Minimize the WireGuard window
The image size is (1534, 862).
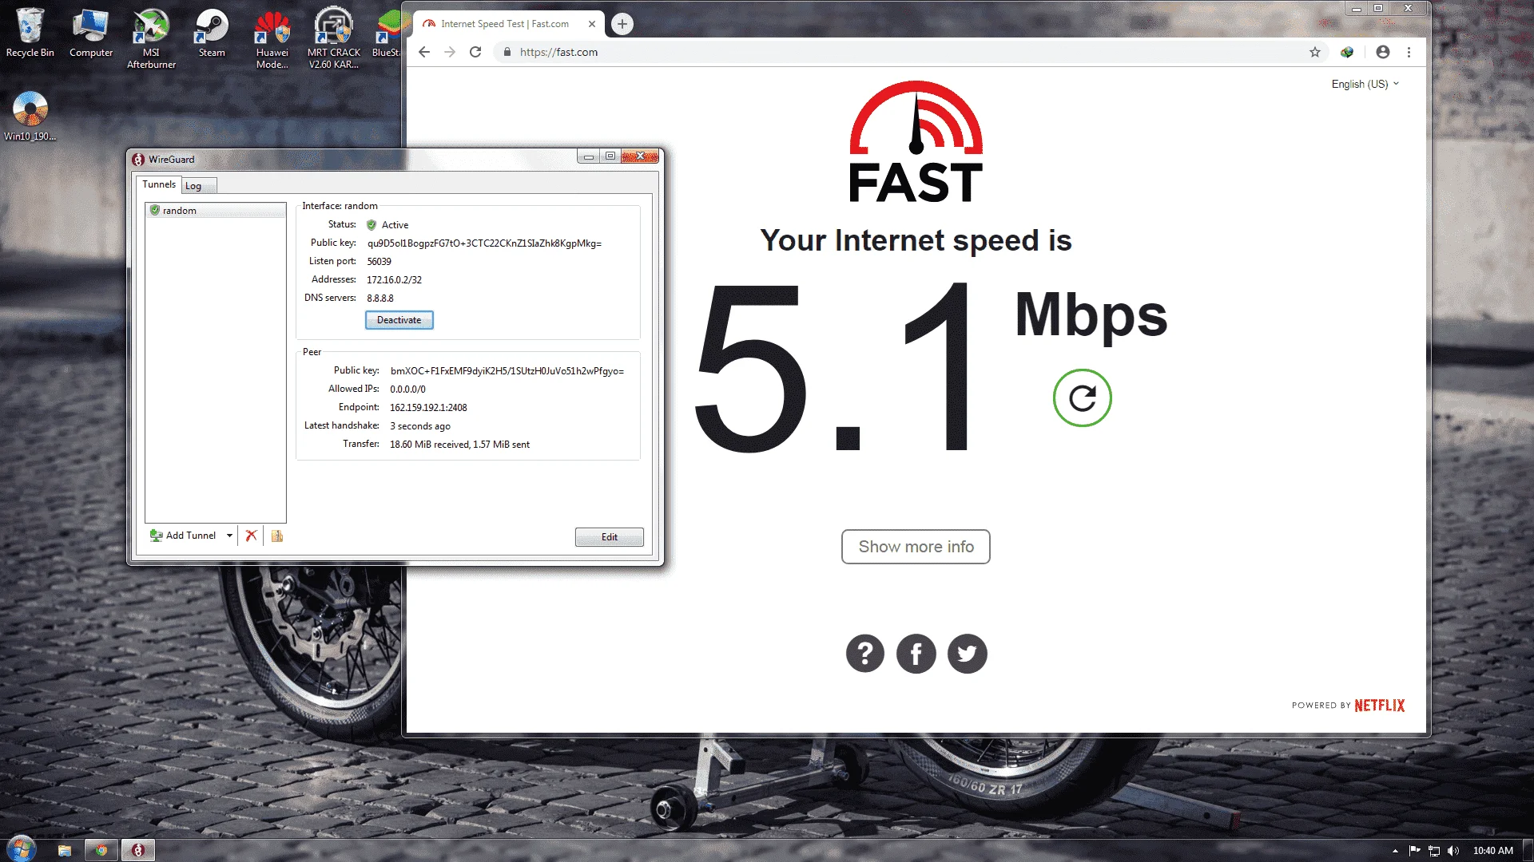[x=589, y=156]
